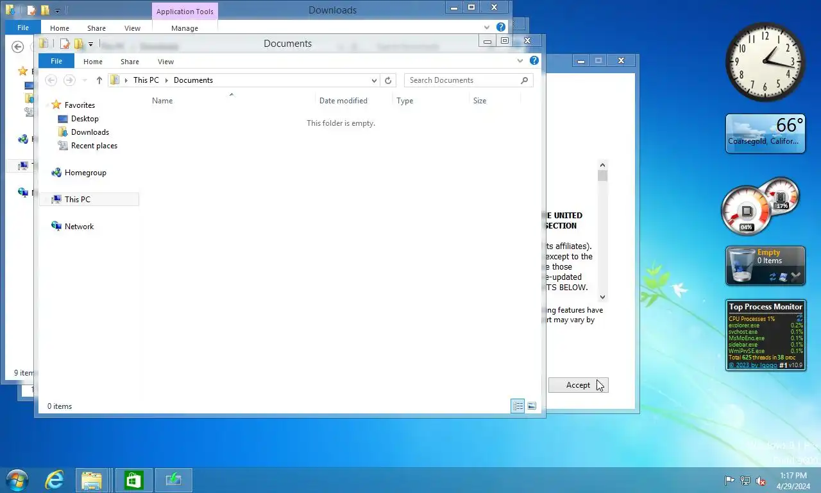The width and height of the screenshot is (821, 493).
Task: Click Properties icon in Downloads quick access toolbar
Action: point(31,10)
